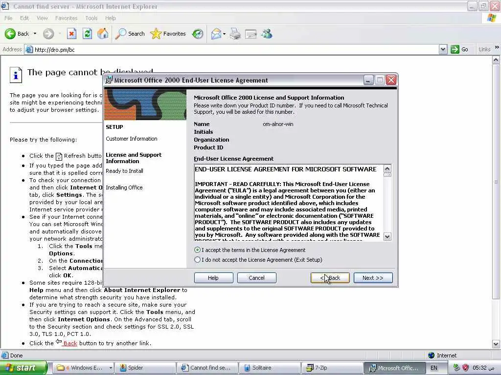Open Search pane with magnifier icon
Screen dimensions: 501x375
click(x=120, y=34)
